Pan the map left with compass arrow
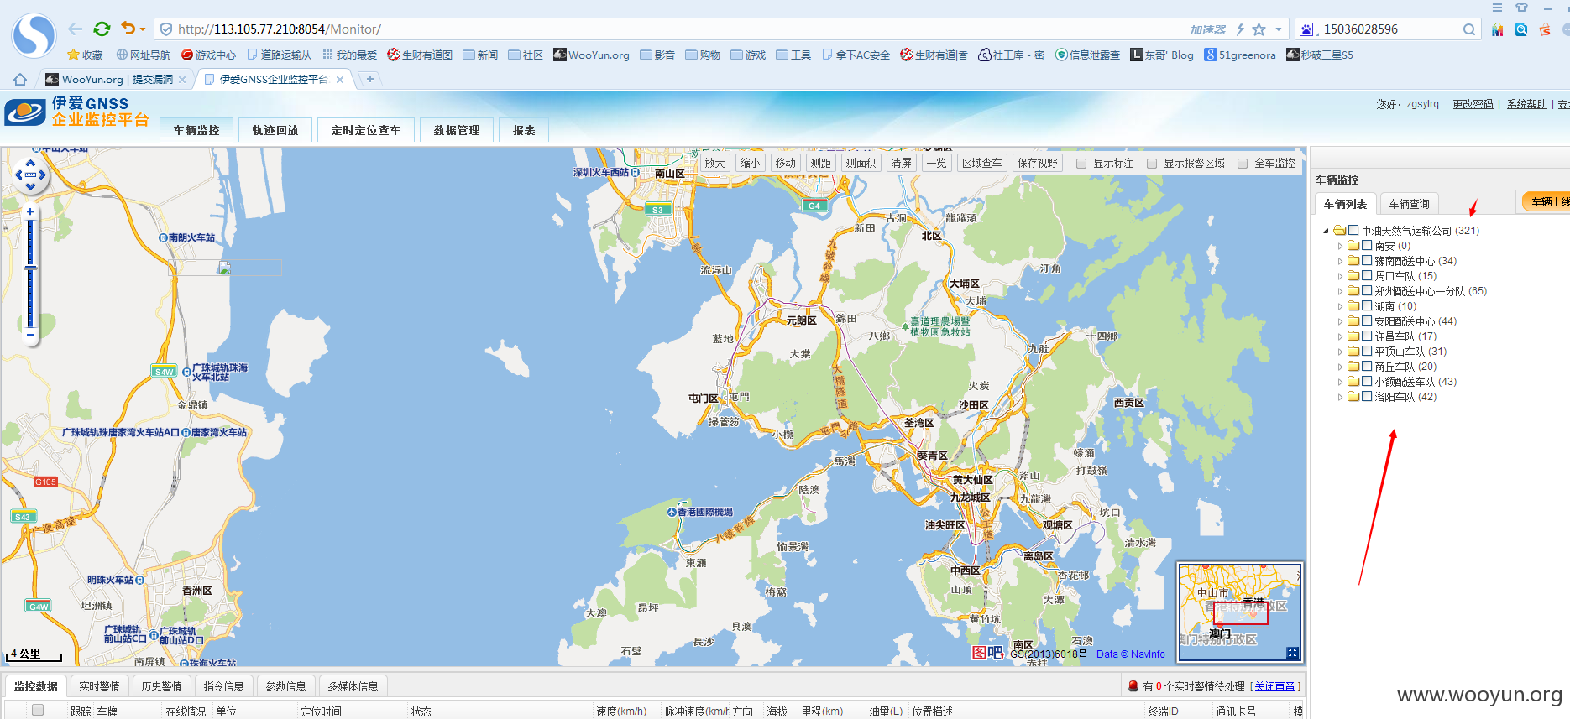The width and height of the screenshot is (1570, 719). click(19, 175)
